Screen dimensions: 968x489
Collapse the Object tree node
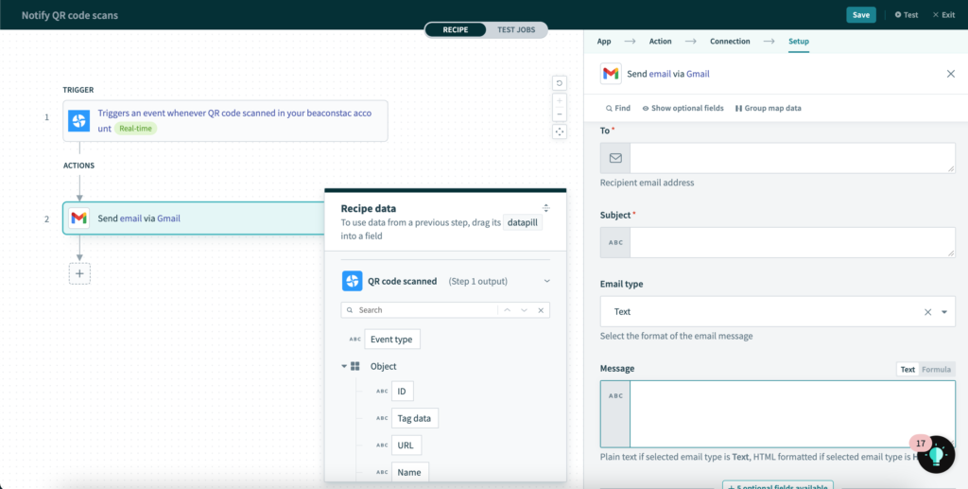[344, 366]
